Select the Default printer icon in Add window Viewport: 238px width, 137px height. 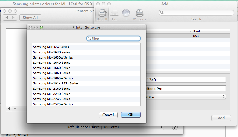coord(102,13)
